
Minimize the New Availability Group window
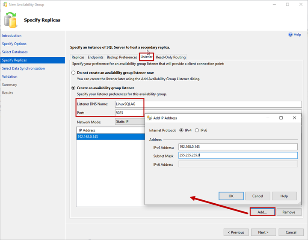[274, 5]
